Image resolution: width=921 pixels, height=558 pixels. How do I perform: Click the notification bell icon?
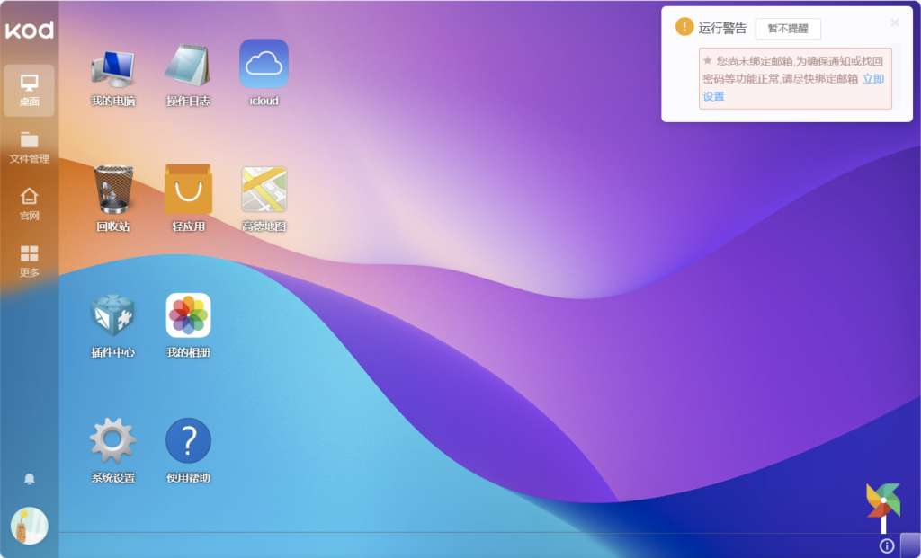(29, 479)
